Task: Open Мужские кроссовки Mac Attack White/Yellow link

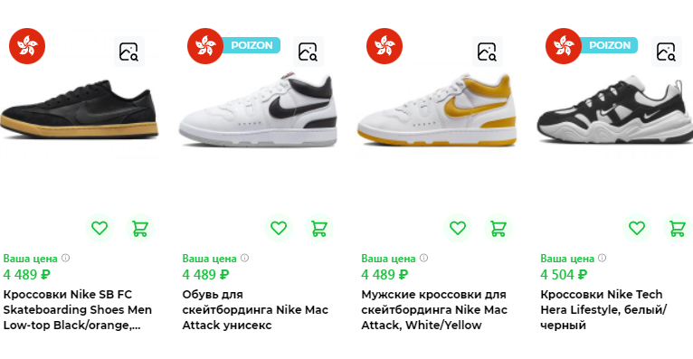Action: click(x=434, y=309)
